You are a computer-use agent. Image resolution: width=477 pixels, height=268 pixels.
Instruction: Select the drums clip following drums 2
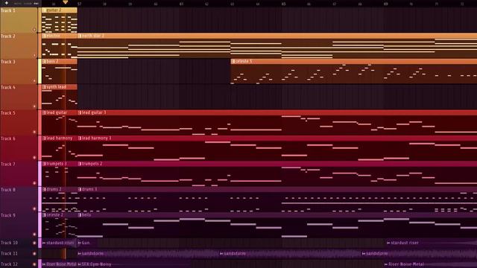click(x=89, y=189)
